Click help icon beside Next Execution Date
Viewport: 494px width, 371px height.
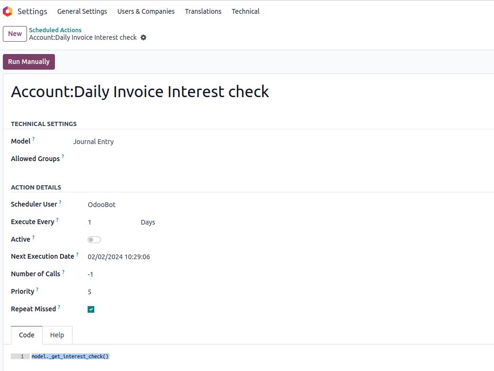pyautogui.click(x=77, y=254)
